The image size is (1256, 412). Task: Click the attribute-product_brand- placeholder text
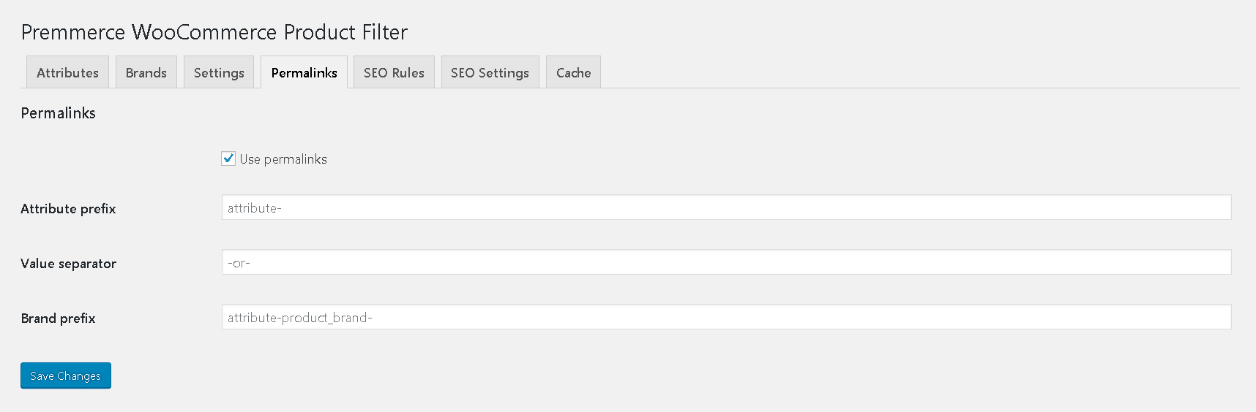point(300,318)
